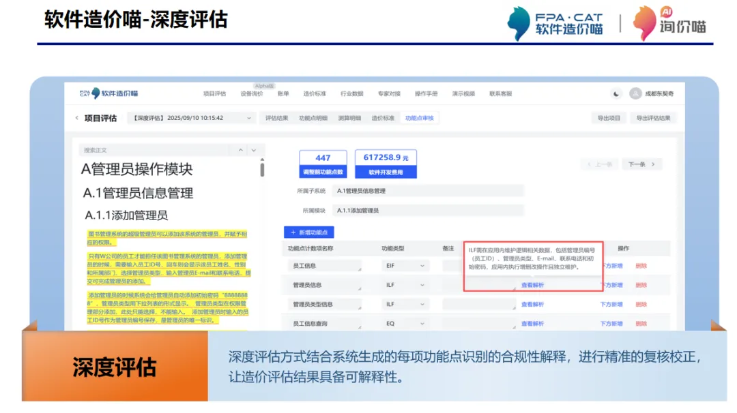Expand the 深度评估 2025/09/10 evaluation dropdown
The image size is (737, 413).
coord(192,118)
